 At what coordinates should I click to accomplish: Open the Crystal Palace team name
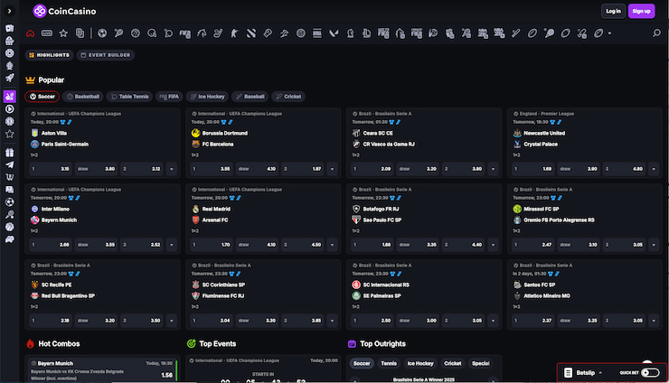coord(541,145)
